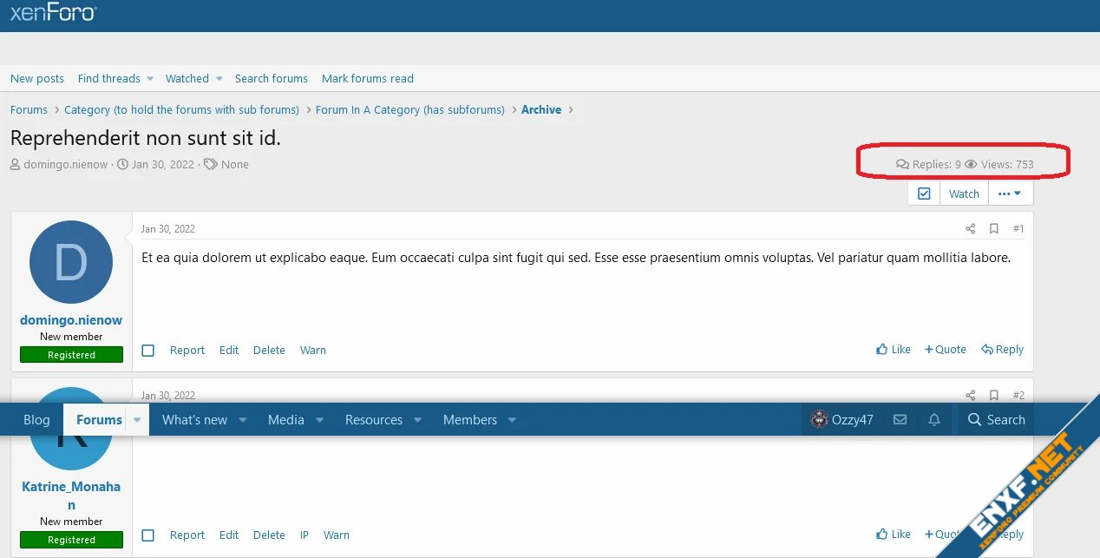This screenshot has height=558, width=1100.
Task: Expand the What's new dropdown arrow
Action: [x=243, y=420]
